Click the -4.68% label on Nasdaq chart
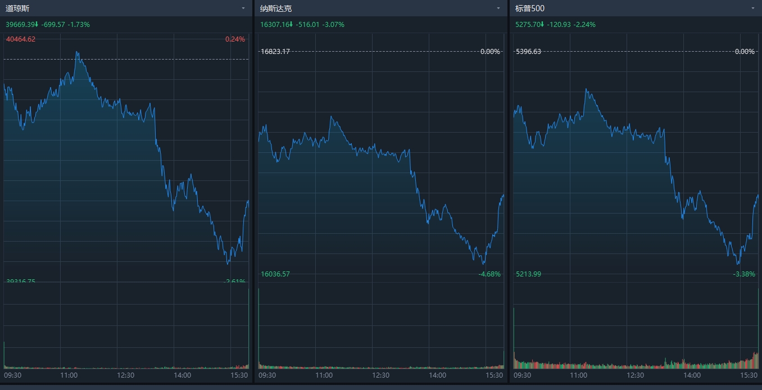This screenshot has height=390, width=762. click(x=490, y=274)
